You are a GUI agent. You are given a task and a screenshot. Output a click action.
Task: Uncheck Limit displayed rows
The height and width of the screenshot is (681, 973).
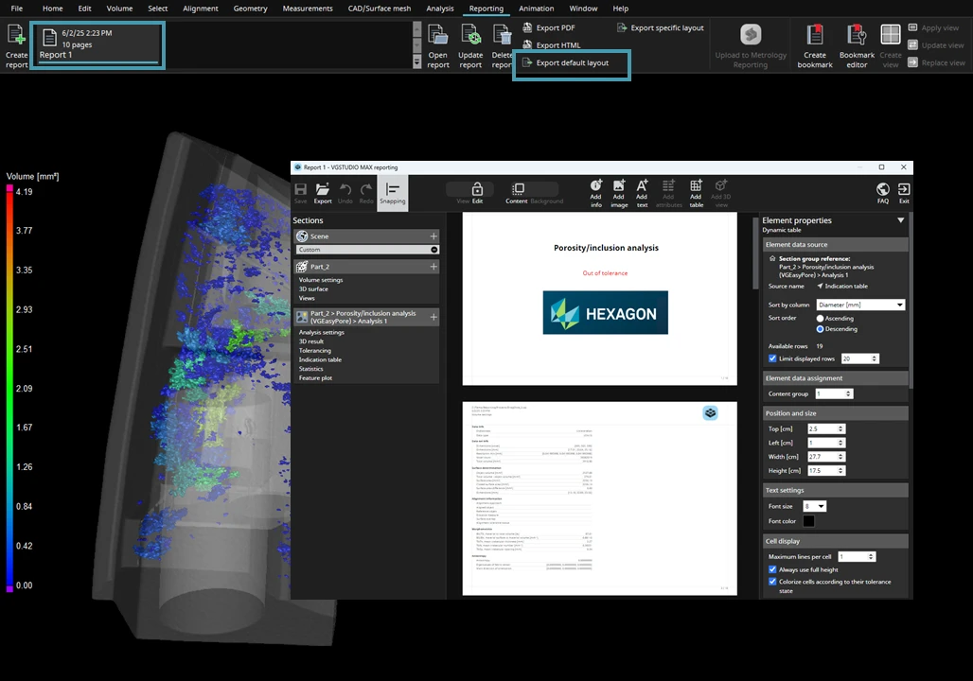(x=772, y=358)
